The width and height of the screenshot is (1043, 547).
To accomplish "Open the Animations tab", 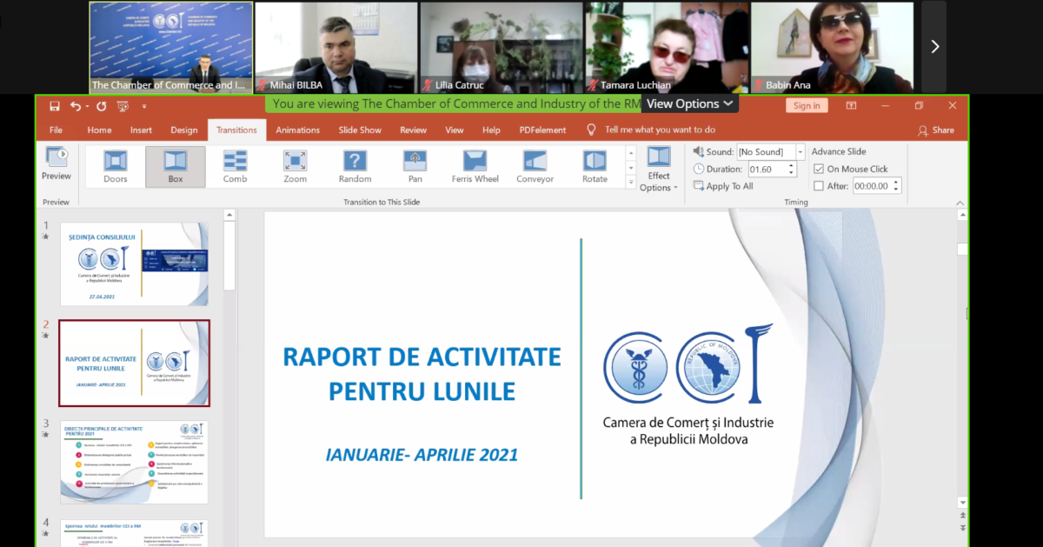I will click(x=298, y=130).
